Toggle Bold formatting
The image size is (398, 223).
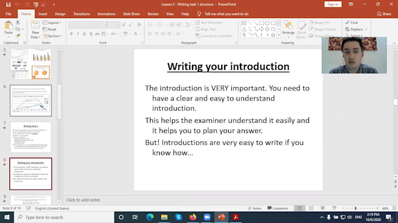[71, 34]
